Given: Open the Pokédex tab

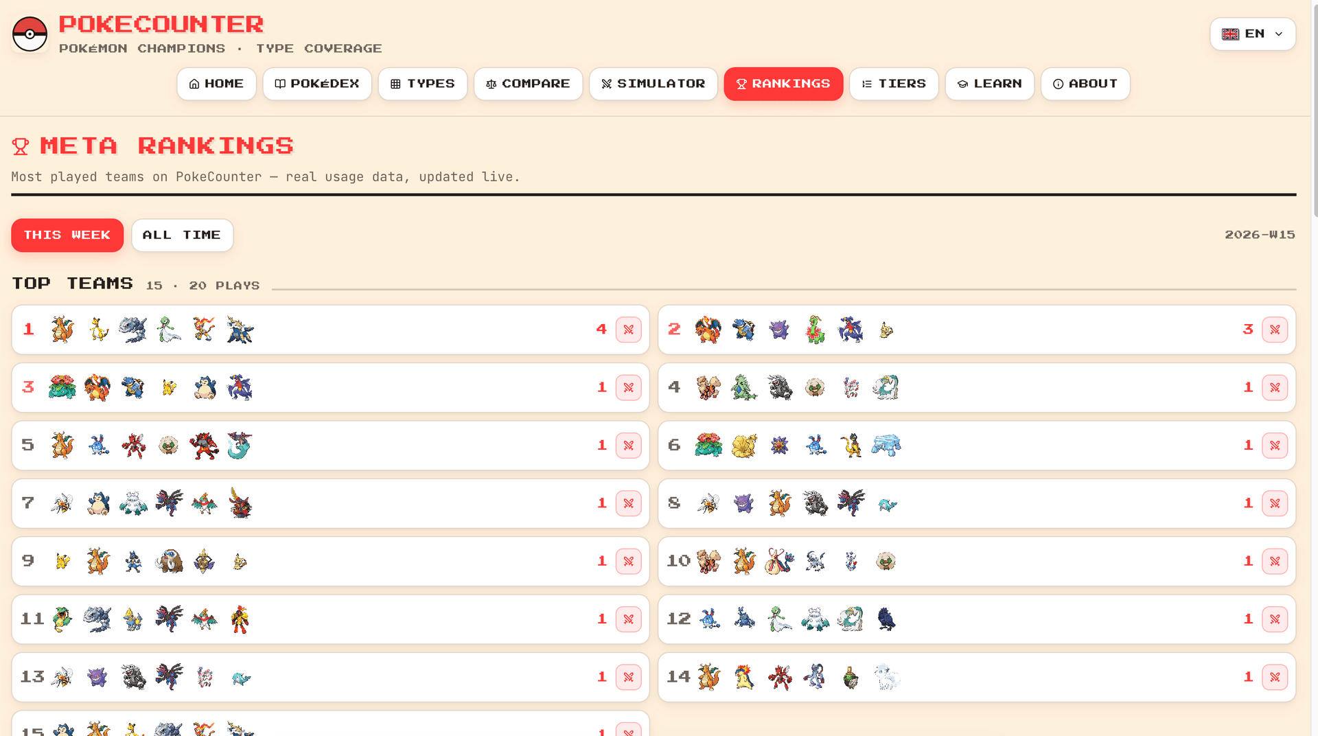Looking at the screenshot, I should pos(317,84).
